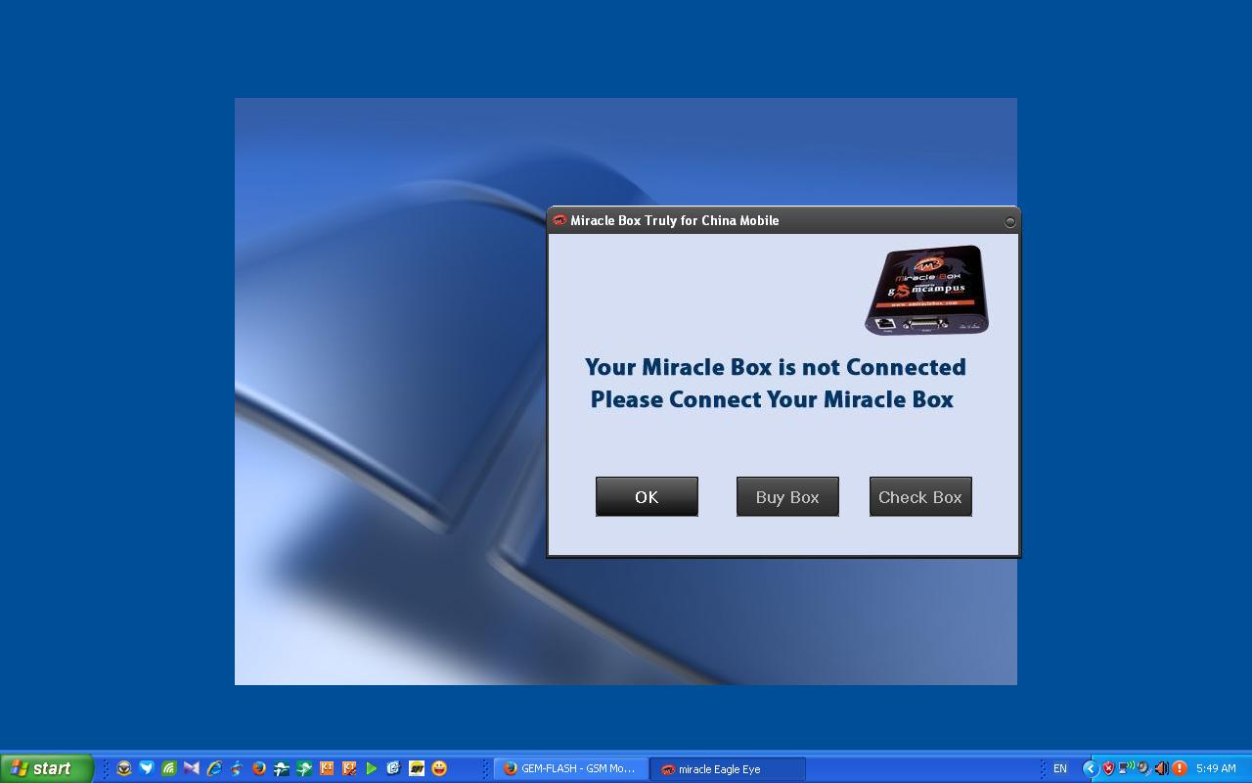Launch the pilot avatar quick launch icon
Image resolution: width=1252 pixels, height=783 pixels.
(x=124, y=768)
